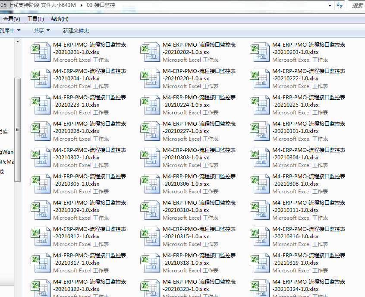Screen dimensions: 365x297
Task: Open the 工具(T) menu
Action: tap(35, 19)
